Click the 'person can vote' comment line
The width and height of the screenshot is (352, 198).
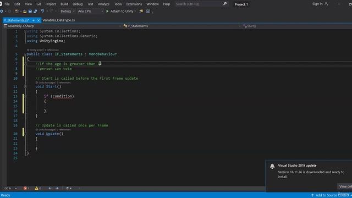coord(54,69)
